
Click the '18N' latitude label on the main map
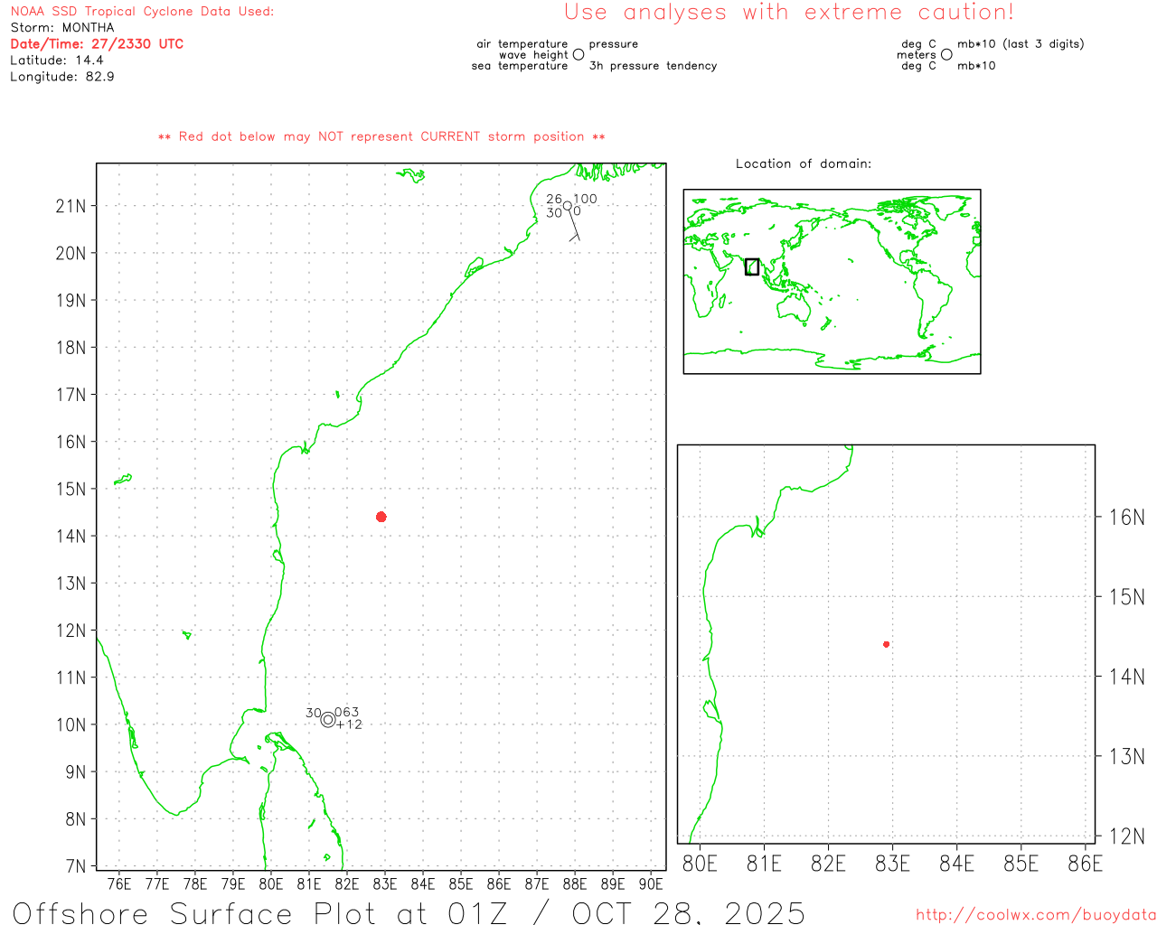tap(71, 348)
